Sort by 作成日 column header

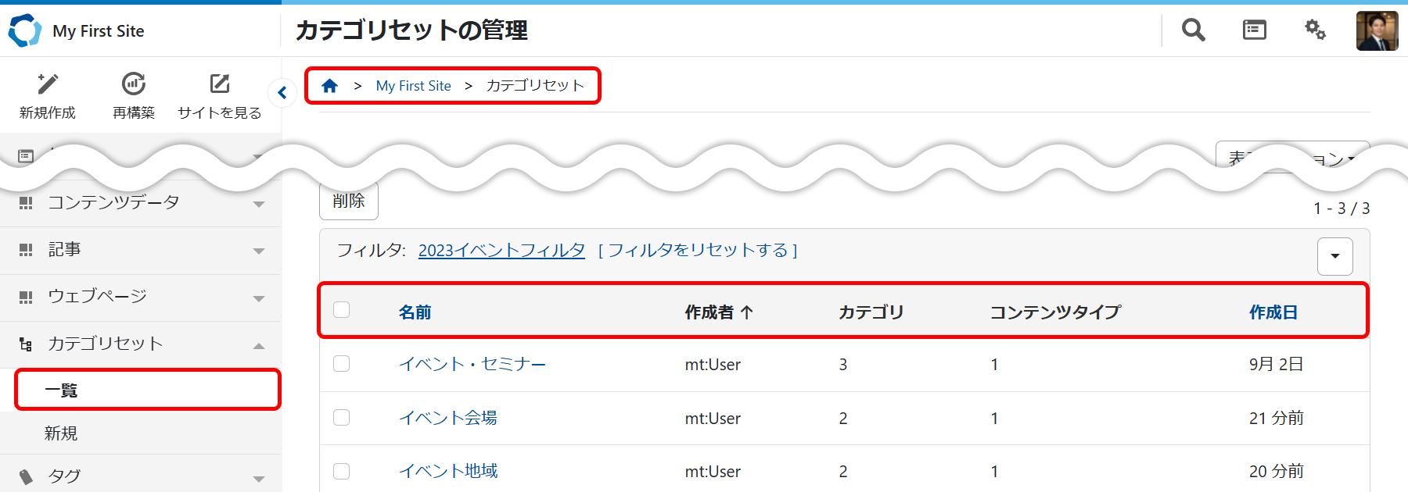pos(1273,312)
